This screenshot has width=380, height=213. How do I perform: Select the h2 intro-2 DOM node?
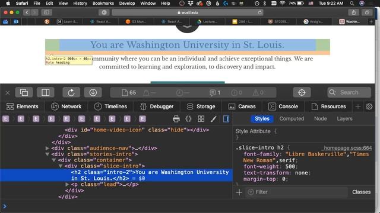(116, 175)
